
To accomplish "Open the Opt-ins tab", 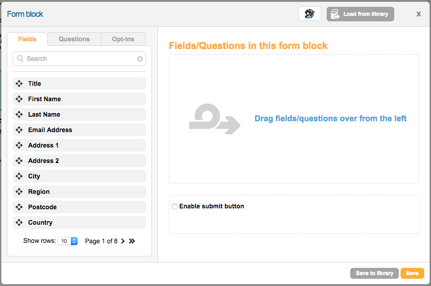I will [123, 39].
